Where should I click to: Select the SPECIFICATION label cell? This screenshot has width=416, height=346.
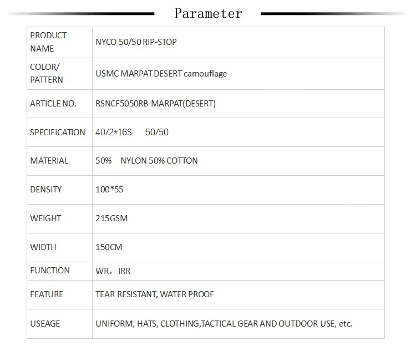click(59, 133)
